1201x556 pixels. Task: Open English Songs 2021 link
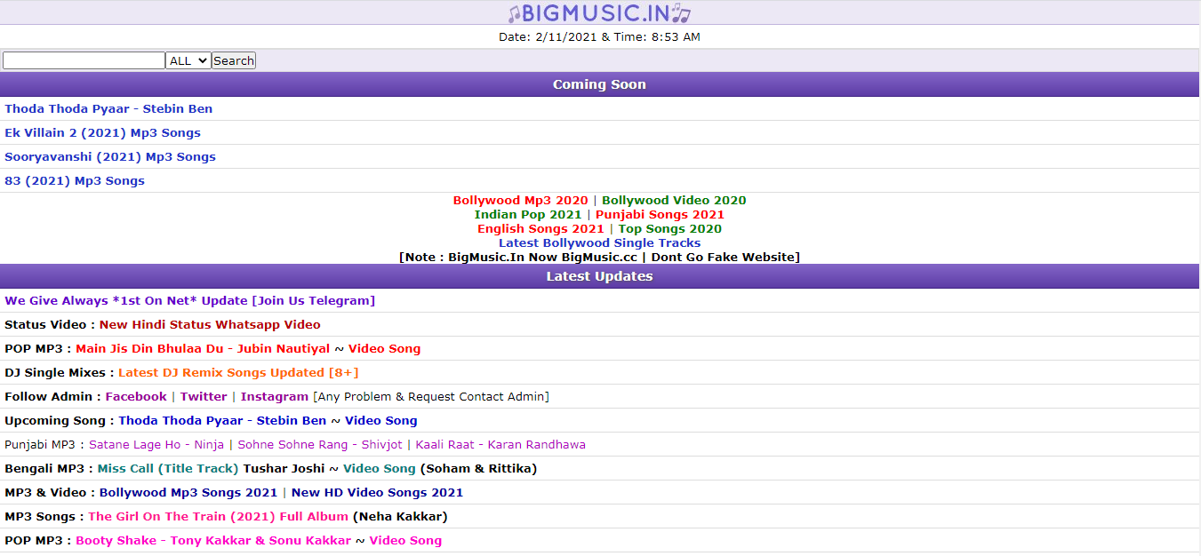point(540,229)
